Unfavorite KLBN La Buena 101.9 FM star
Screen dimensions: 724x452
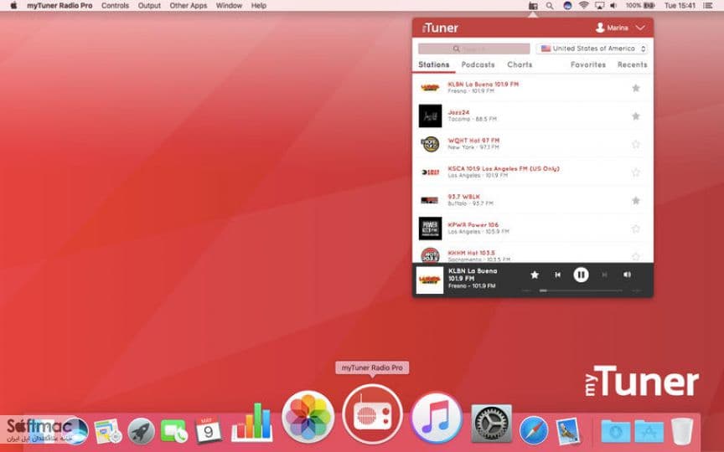[636, 88]
